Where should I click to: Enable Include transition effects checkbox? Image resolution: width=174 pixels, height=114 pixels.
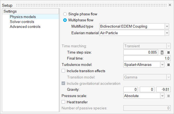point(64,71)
